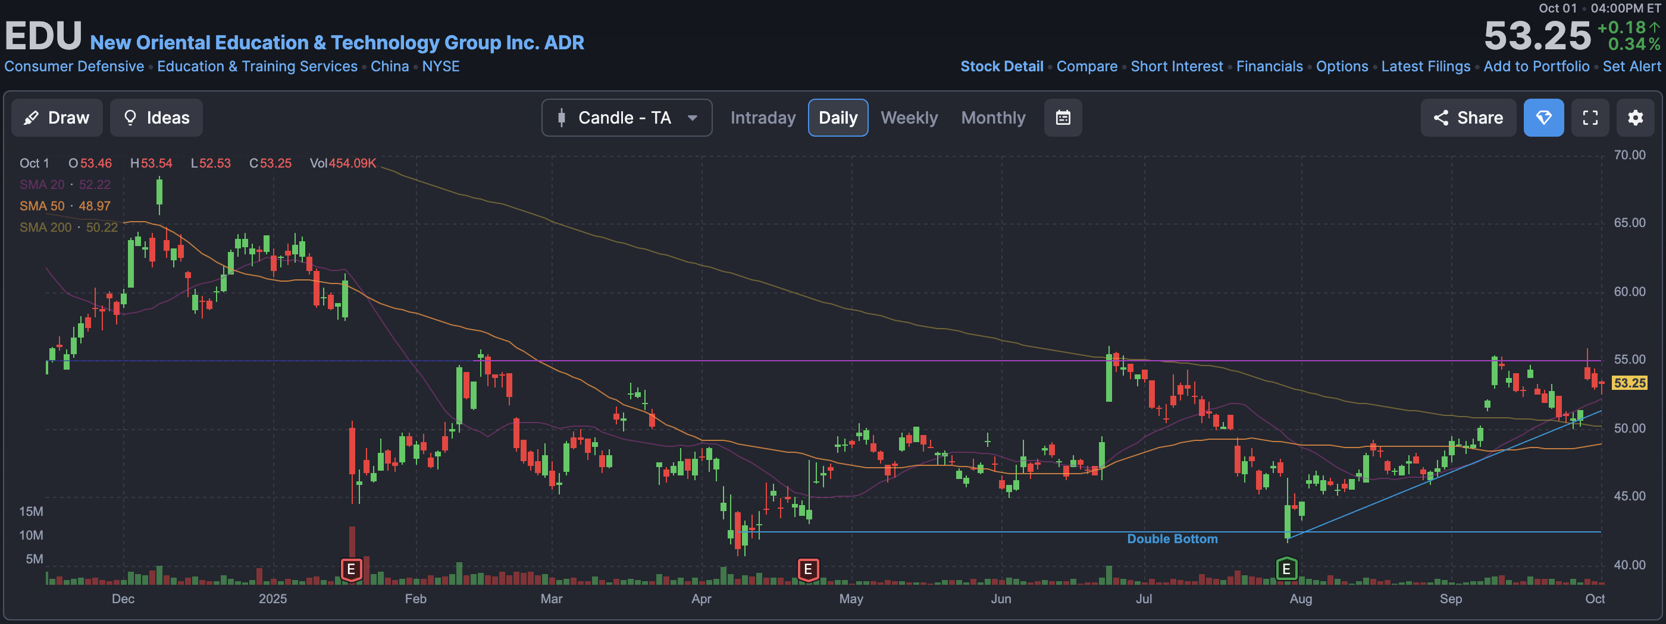
Task: Open the Ideas lightbulb button
Action: click(156, 118)
